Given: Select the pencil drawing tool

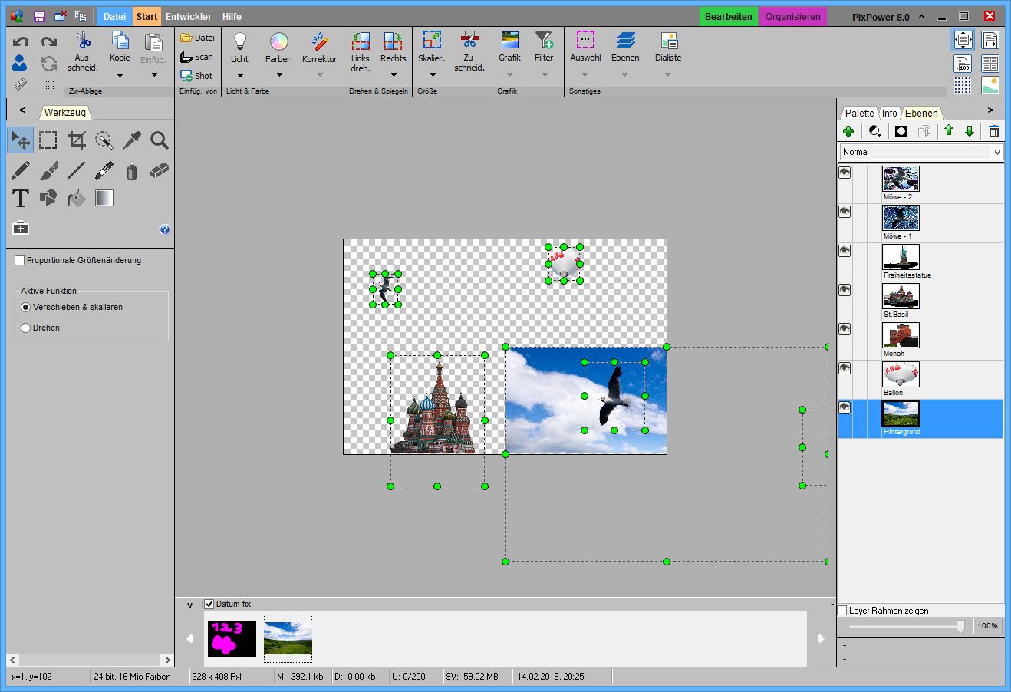Looking at the screenshot, I should 21,170.
